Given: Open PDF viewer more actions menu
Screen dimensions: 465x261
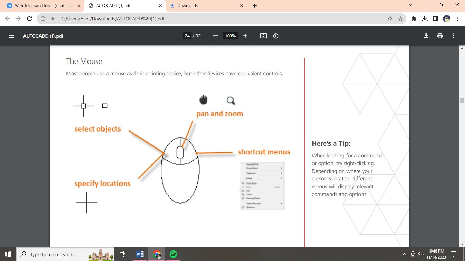Looking at the screenshot, I should 453,36.
